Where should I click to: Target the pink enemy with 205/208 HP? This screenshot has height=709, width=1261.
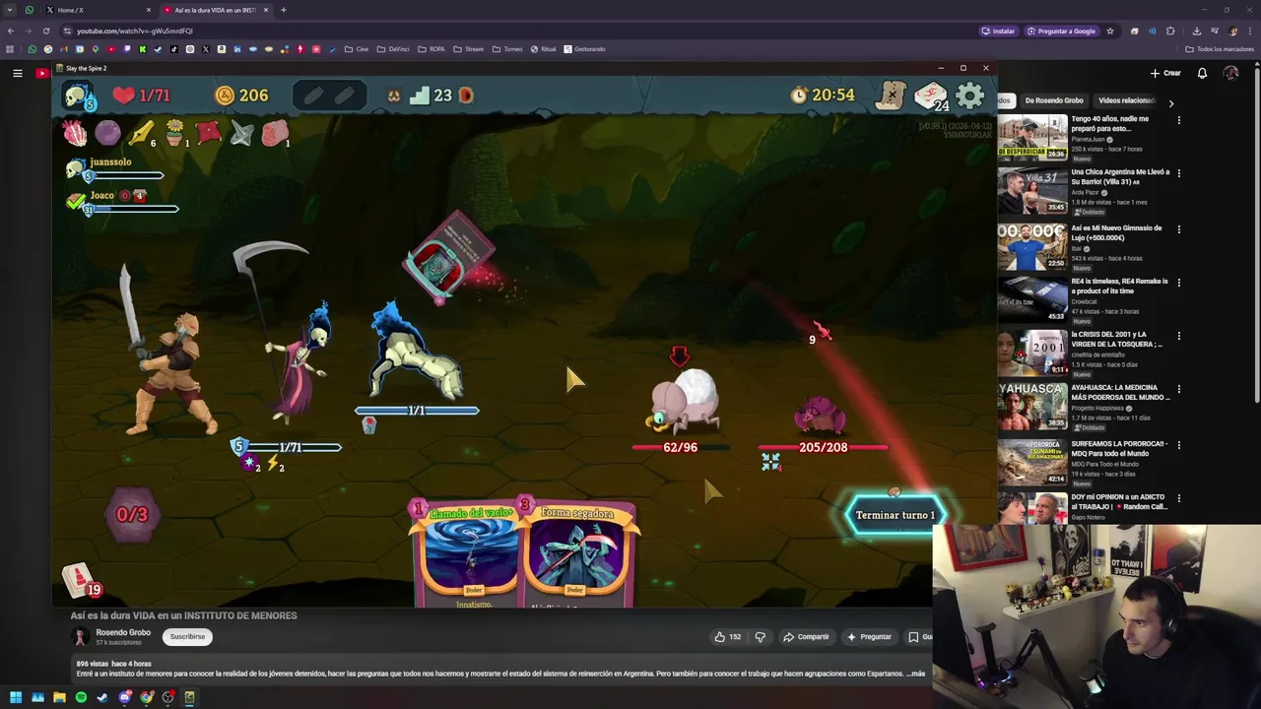click(x=821, y=415)
